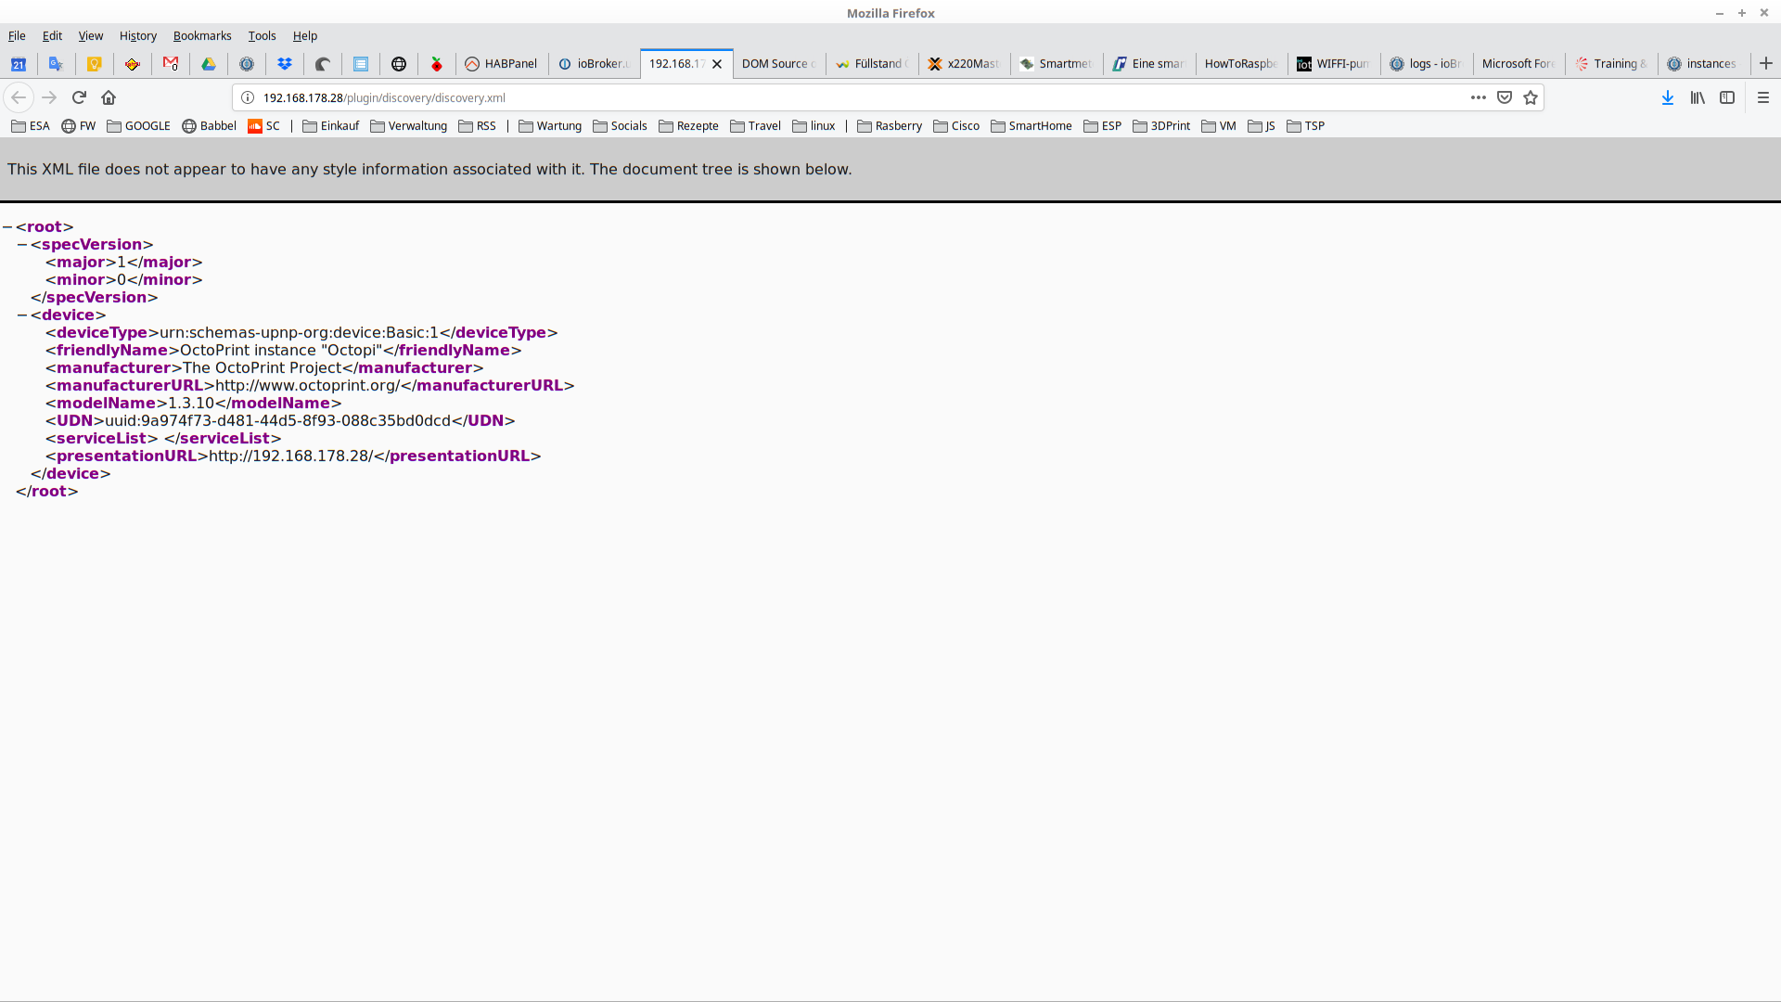
Task: Go back to the previous page
Action: (x=19, y=97)
